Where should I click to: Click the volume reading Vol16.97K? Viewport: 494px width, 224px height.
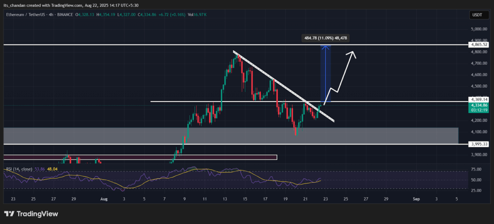[x=197, y=15]
